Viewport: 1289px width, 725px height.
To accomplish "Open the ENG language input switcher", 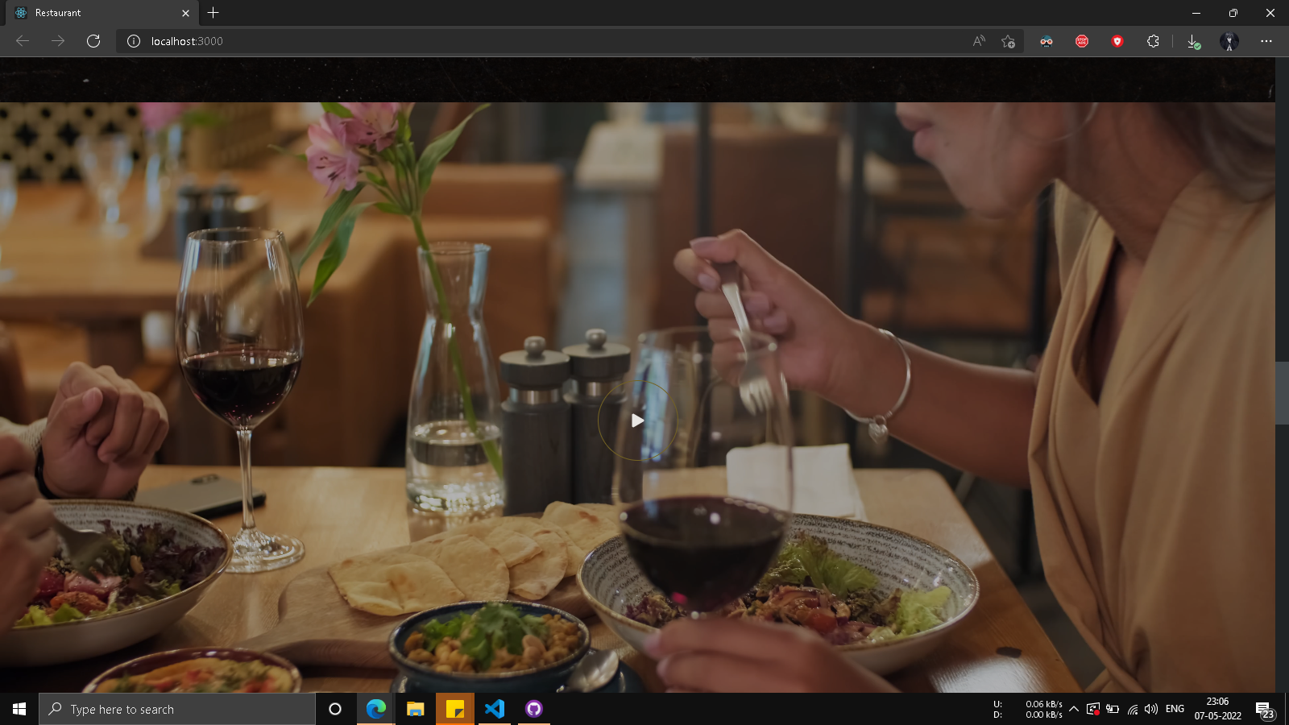I will [x=1174, y=709].
